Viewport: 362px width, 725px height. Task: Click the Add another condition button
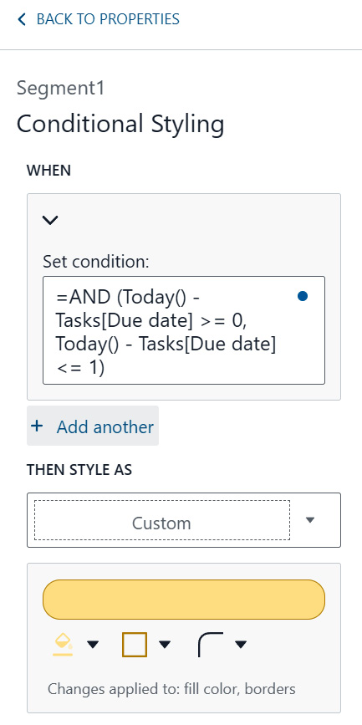[x=93, y=426]
